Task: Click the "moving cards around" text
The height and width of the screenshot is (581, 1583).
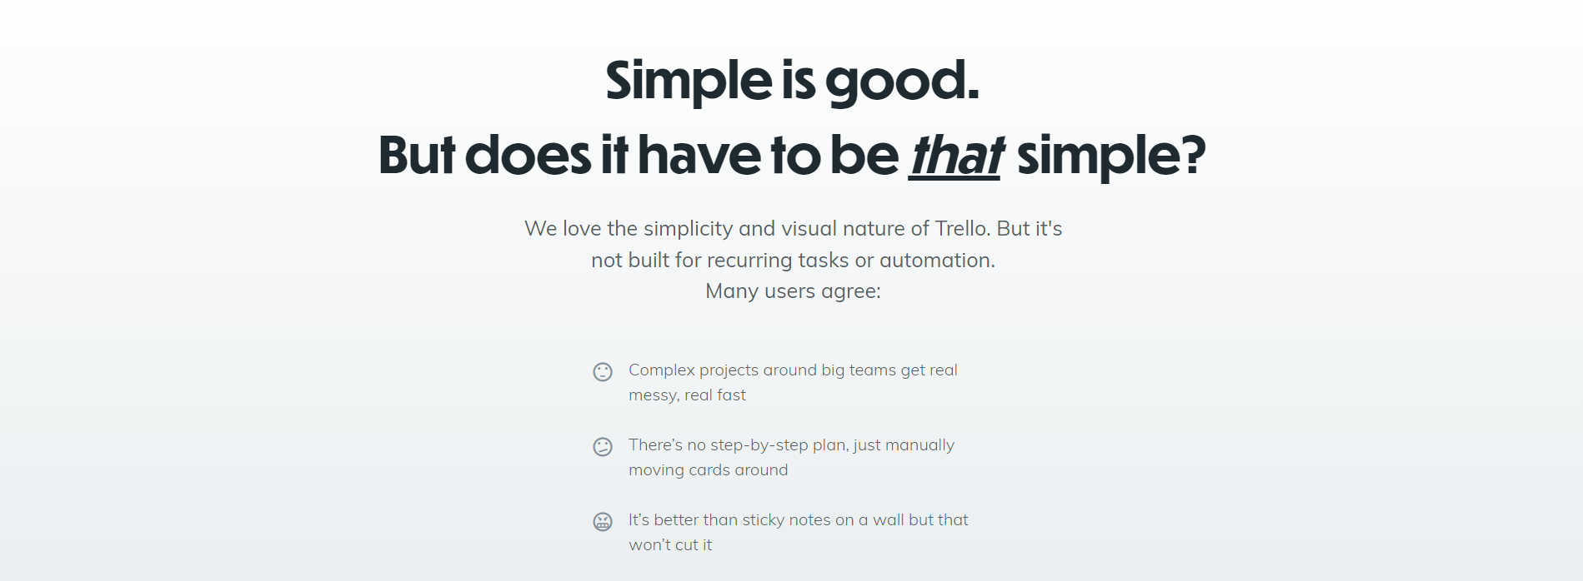Action: 708,470
